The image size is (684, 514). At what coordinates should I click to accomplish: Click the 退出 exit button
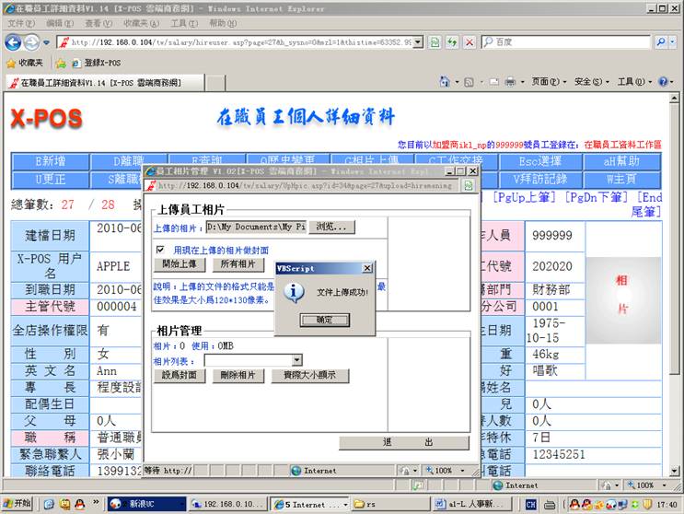click(407, 443)
